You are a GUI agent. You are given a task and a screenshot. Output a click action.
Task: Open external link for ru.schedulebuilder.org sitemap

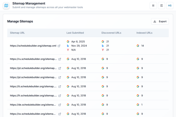[60, 59]
